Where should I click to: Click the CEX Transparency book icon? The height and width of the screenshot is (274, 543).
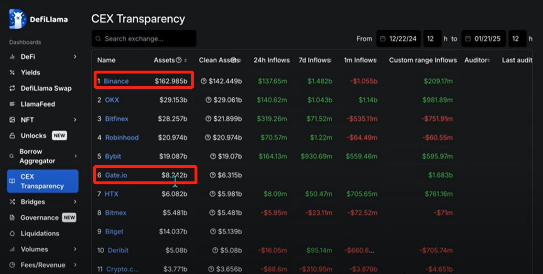point(12,181)
